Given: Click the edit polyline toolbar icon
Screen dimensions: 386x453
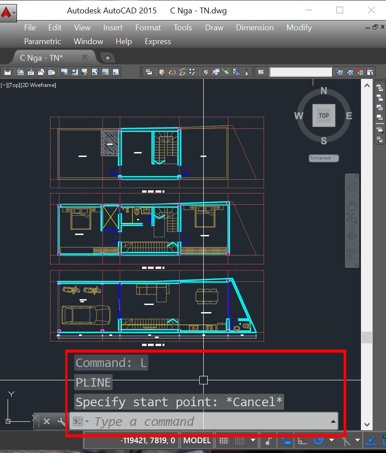Looking at the screenshot, I should coord(172,72).
